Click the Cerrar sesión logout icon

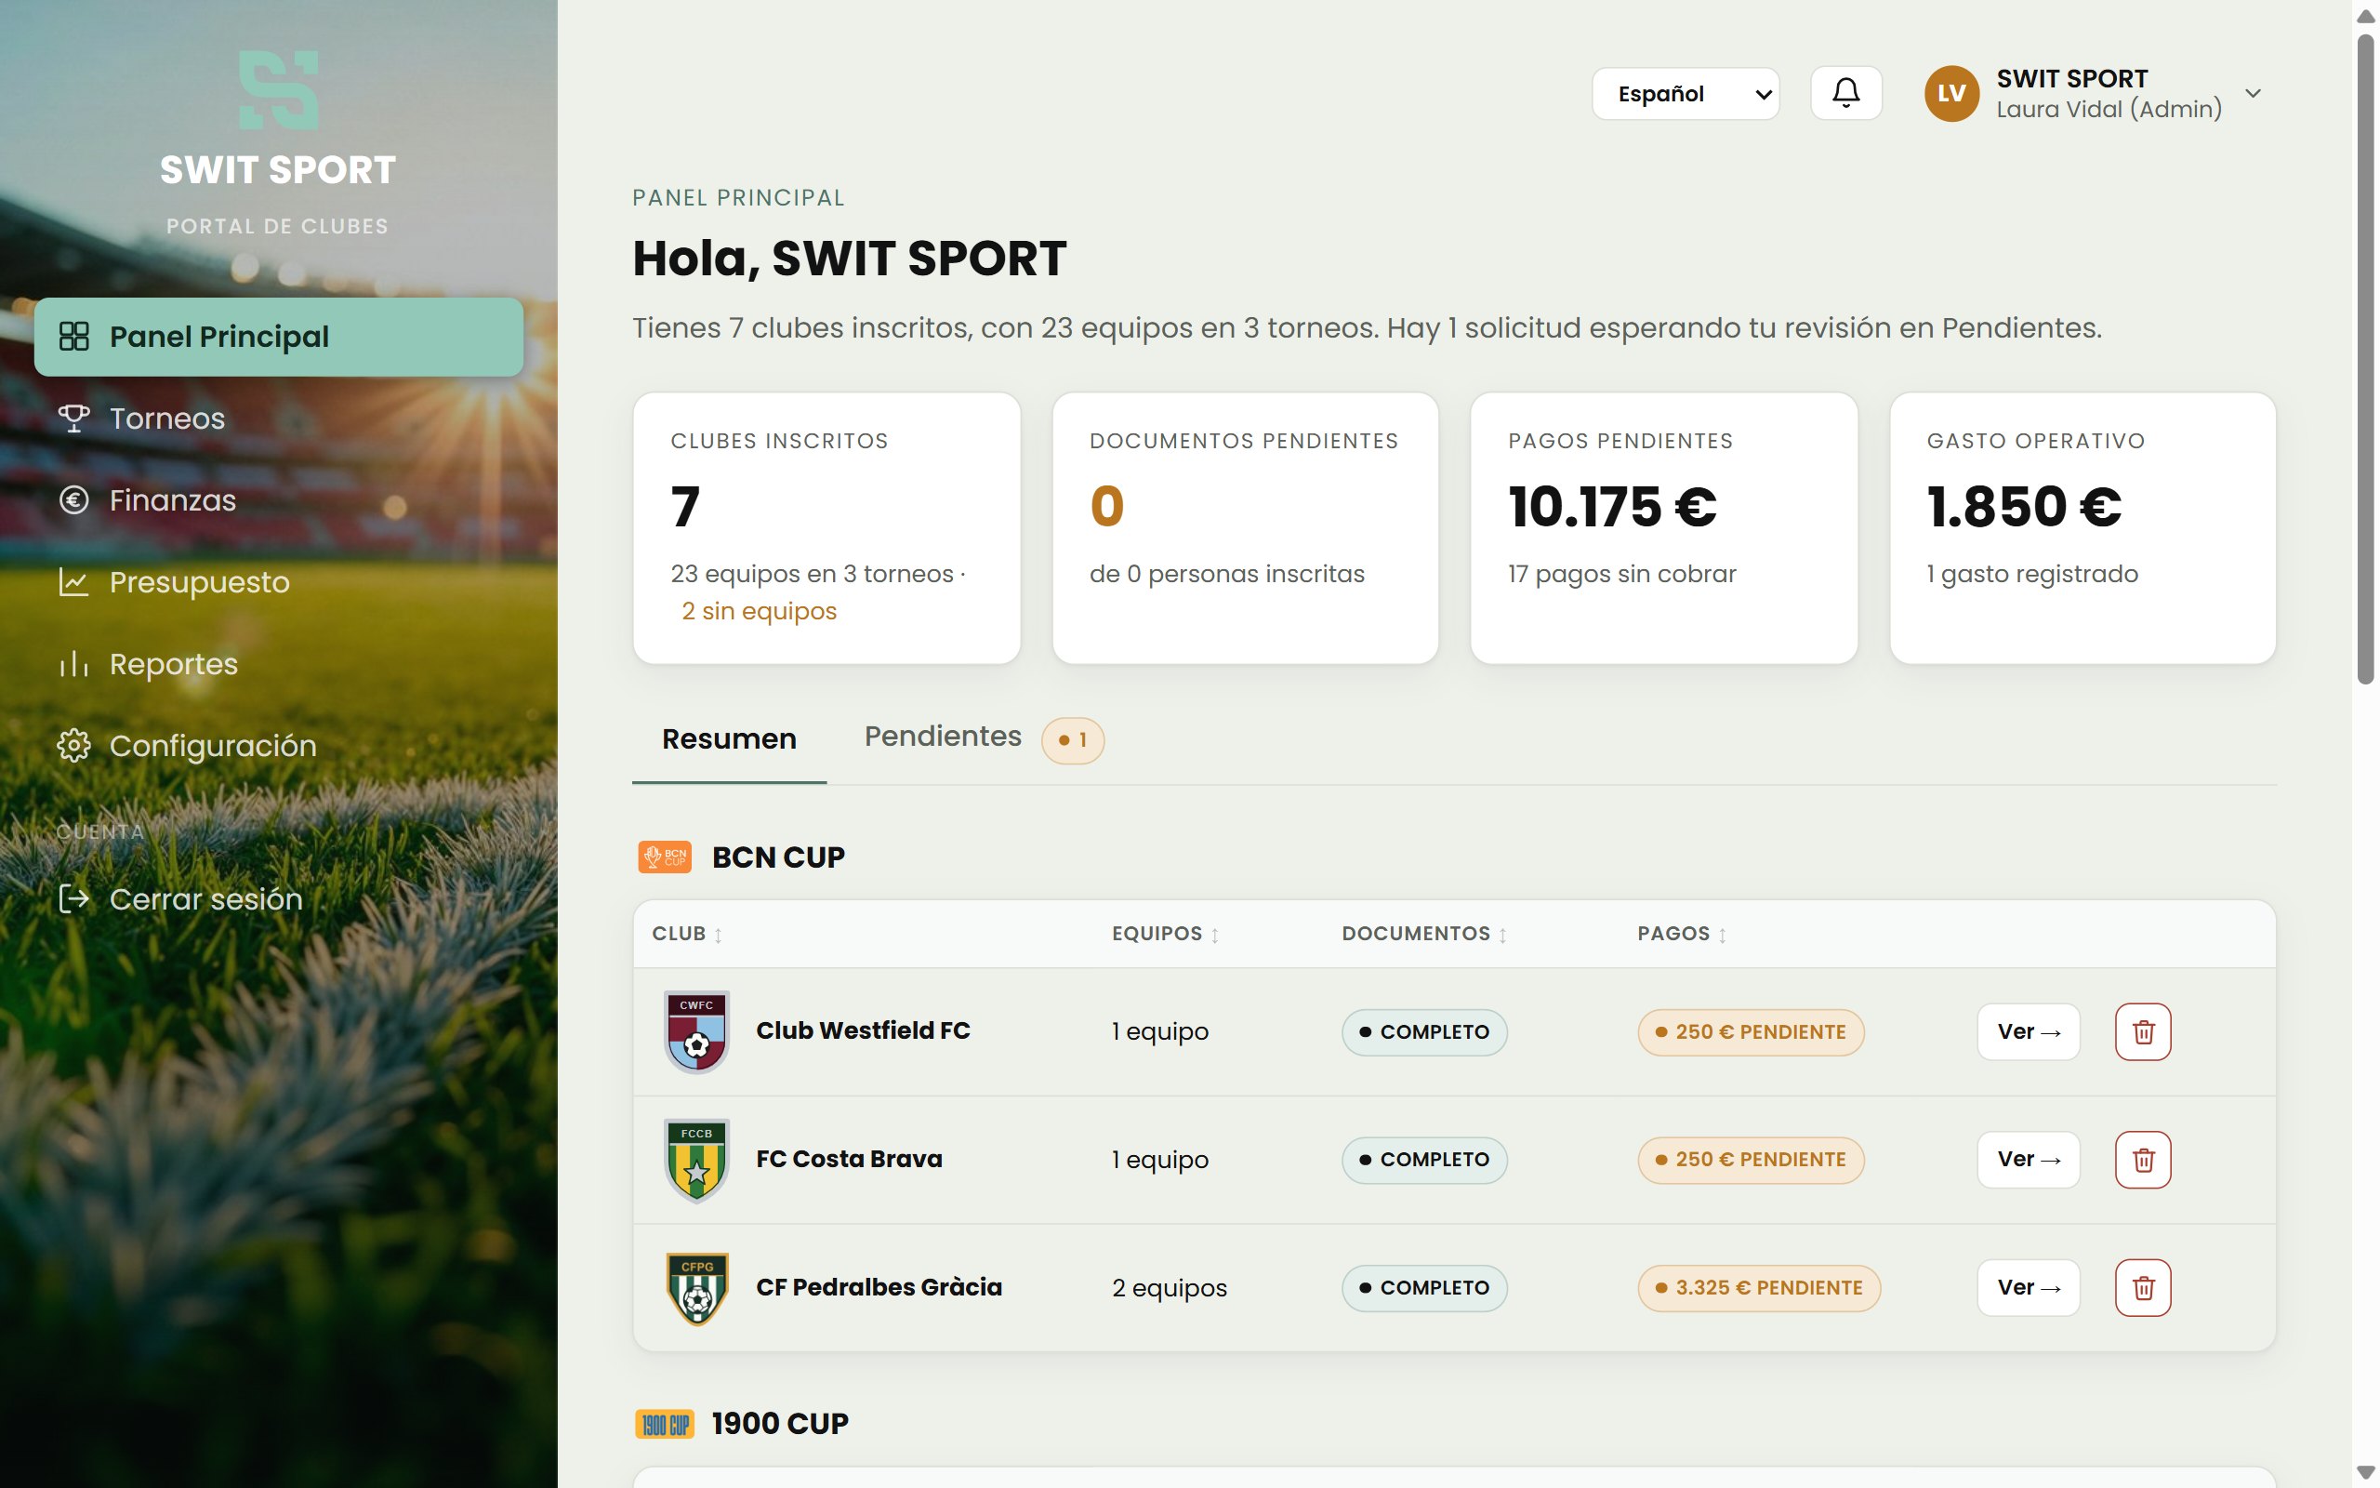tap(73, 898)
